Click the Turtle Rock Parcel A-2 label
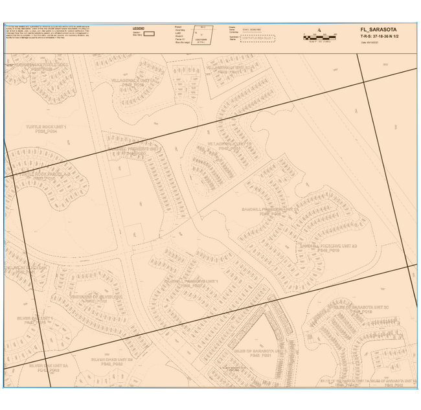The height and width of the screenshot is (410, 421). pyautogui.click(x=44, y=176)
